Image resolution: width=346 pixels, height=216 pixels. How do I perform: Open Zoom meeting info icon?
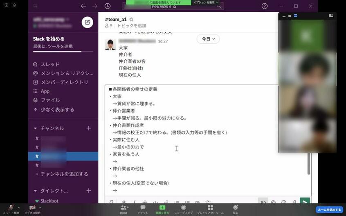[7, 5]
